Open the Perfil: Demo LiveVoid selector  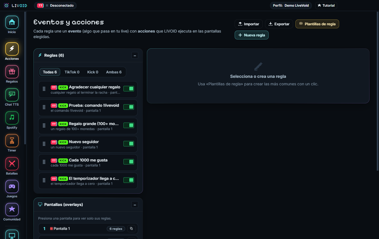tap(291, 6)
